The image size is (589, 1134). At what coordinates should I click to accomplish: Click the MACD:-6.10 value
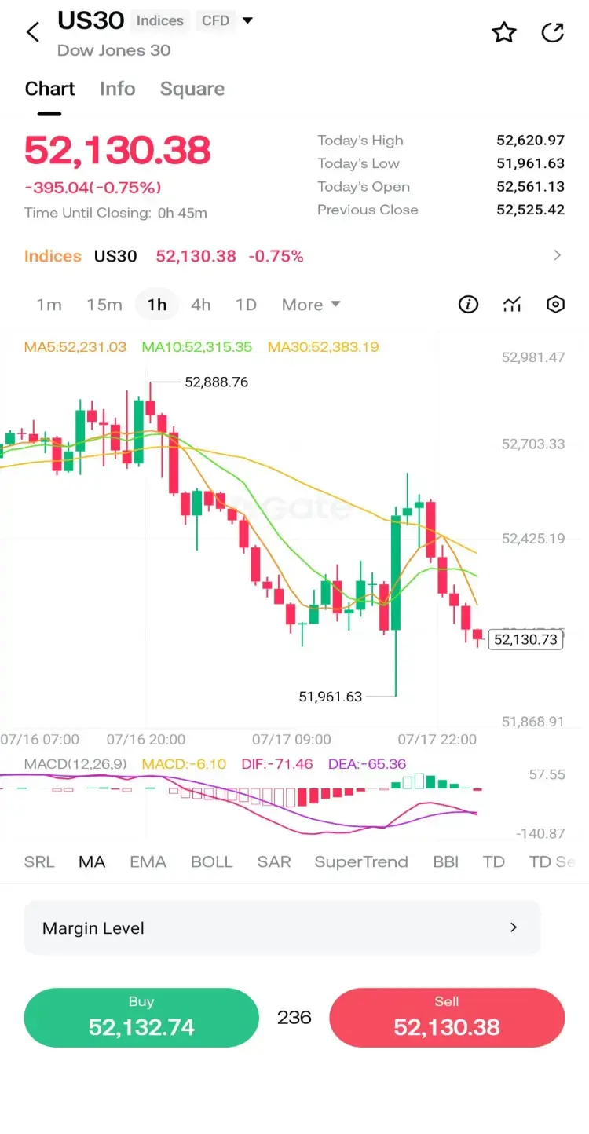(x=184, y=763)
